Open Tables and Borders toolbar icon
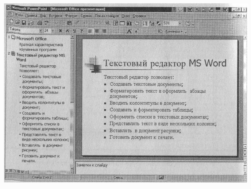251x189 pixels. (115, 23)
